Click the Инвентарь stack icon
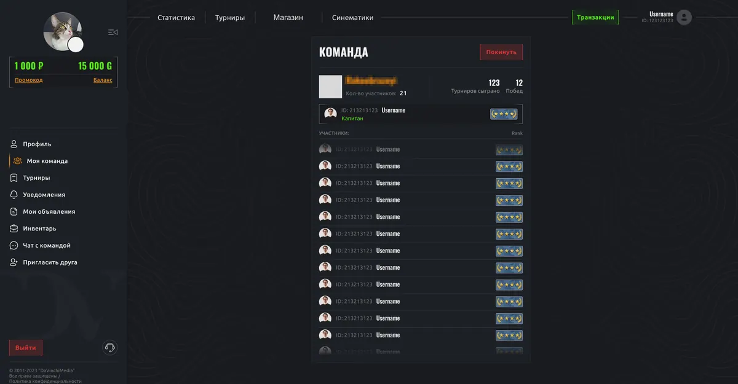Image resolution: width=738 pixels, height=384 pixels. 14,229
